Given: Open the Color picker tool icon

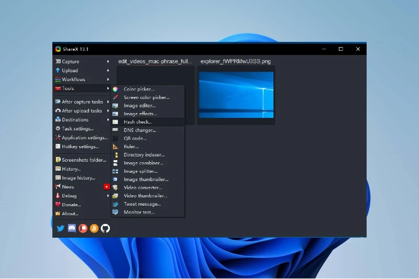Looking at the screenshot, I should [x=115, y=89].
